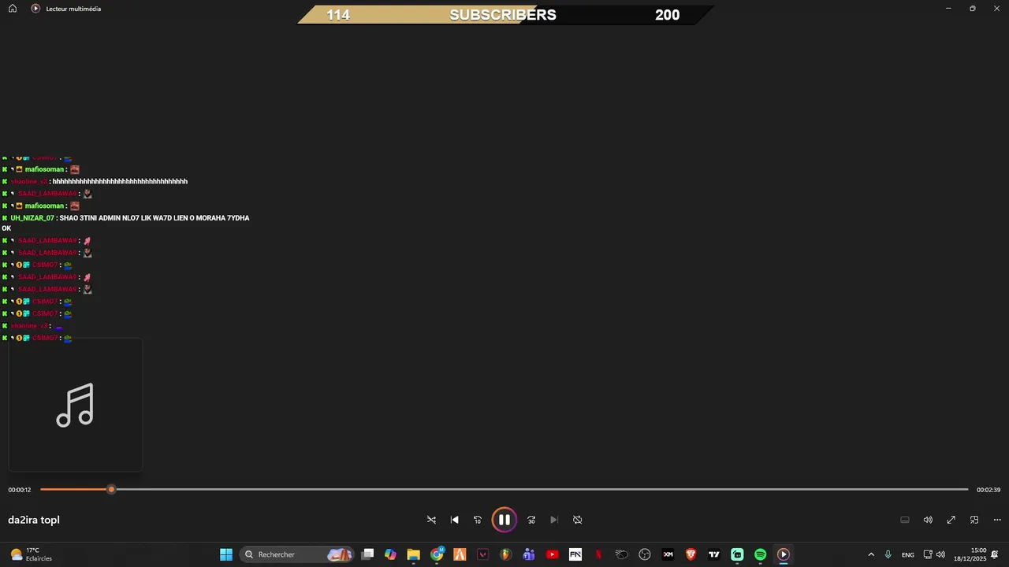Click the Rechercher taskbar search box
This screenshot has width=1009, height=567.
(x=296, y=554)
